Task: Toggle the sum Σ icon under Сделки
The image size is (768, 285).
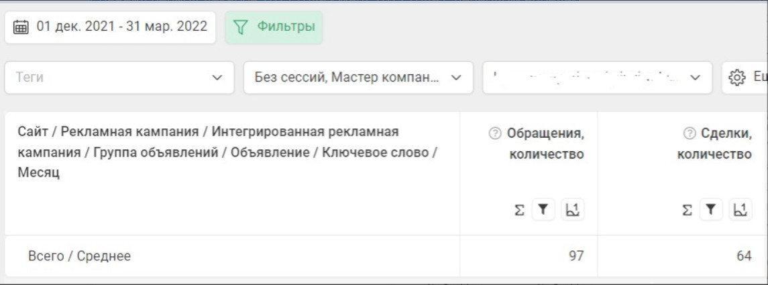Action: click(x=687, y=210)
